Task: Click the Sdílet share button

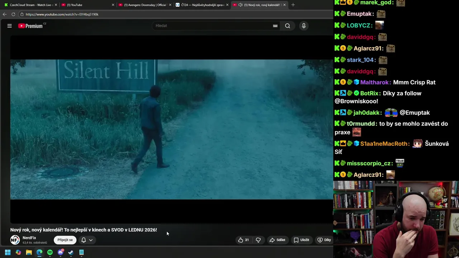Action: click(x=278, y=240)
